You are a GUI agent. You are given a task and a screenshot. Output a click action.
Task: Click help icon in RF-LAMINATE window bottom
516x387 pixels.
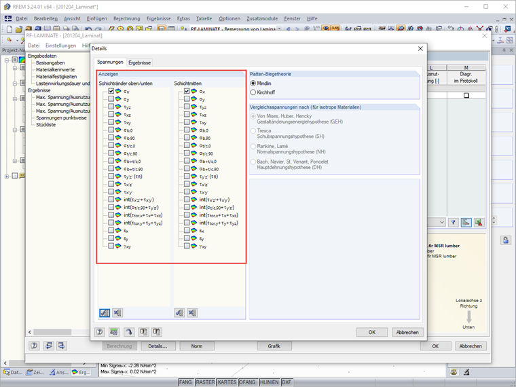point(34,346)
